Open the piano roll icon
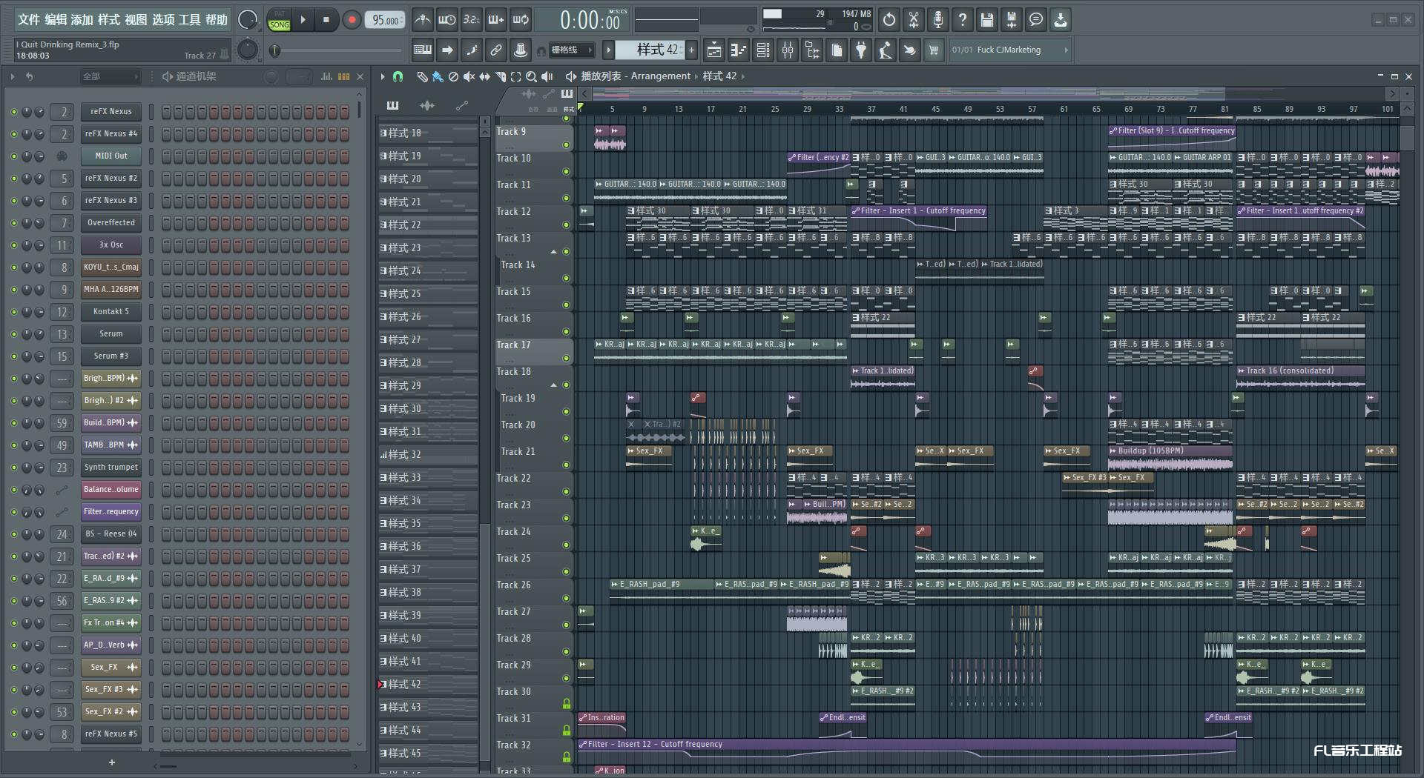 point(739,50)
